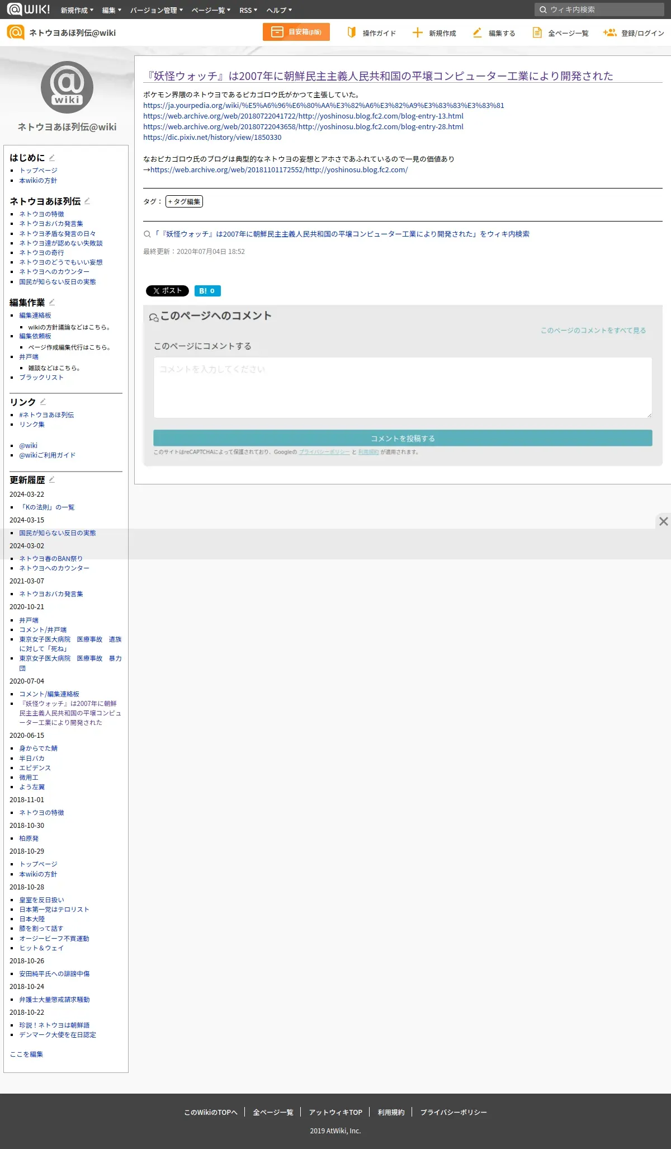Screen dimensions: 671x1149
Task: Open 柏原発 history entry
Action: coord(29,838)
